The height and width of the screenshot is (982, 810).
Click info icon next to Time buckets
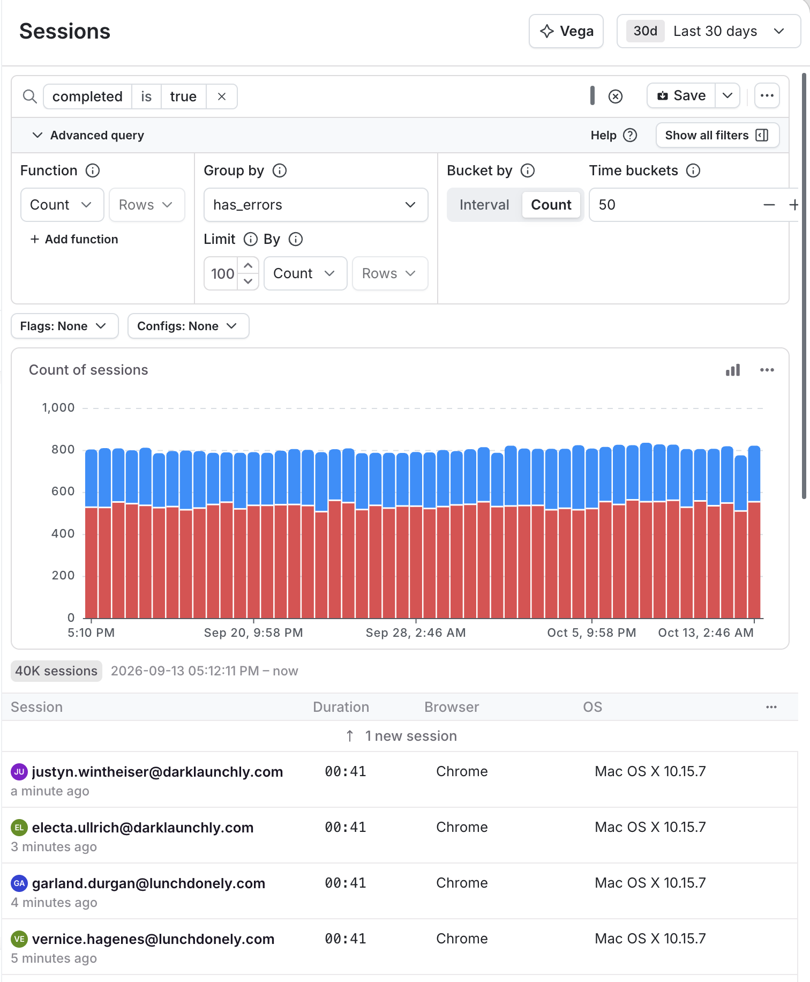(693, 170)
